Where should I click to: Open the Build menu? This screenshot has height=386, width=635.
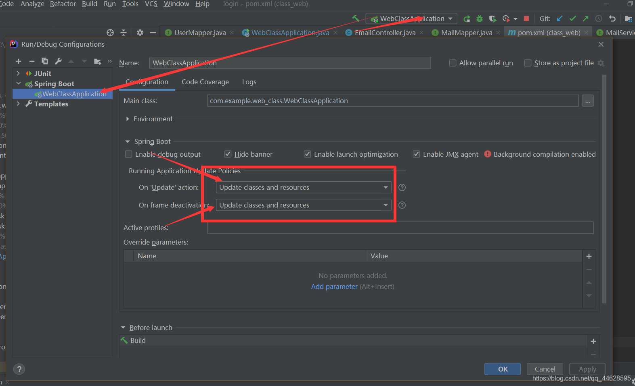tap(90, 4)
